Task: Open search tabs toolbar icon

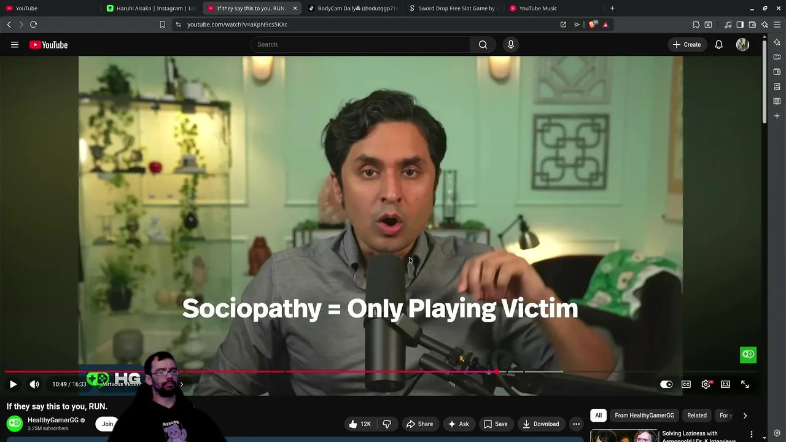Action: [x=708, y=25]
